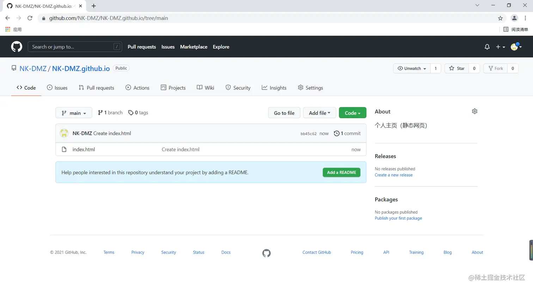
Task: View the 1 branch link
Action: (x=110, y=113)
